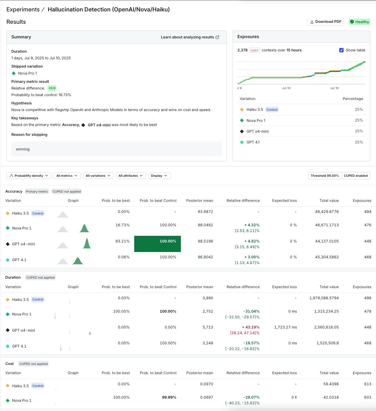Click the Experiments breadcrumb link
376x411 pixels.
[23, 10]
